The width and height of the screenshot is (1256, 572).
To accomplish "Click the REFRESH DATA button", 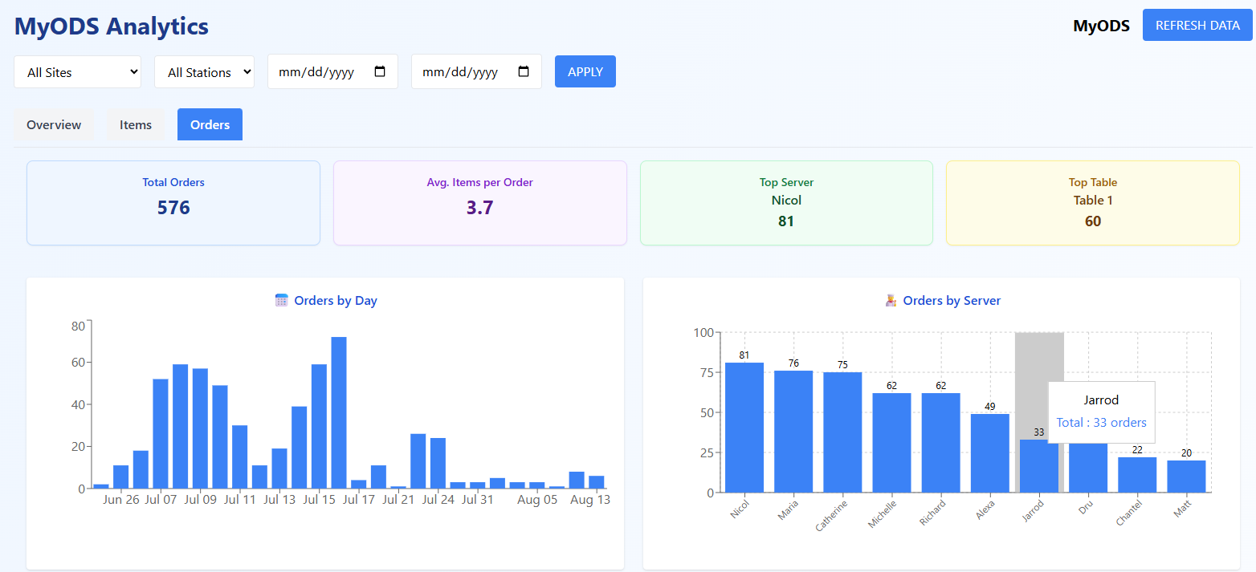I will tap(1197, 25).
